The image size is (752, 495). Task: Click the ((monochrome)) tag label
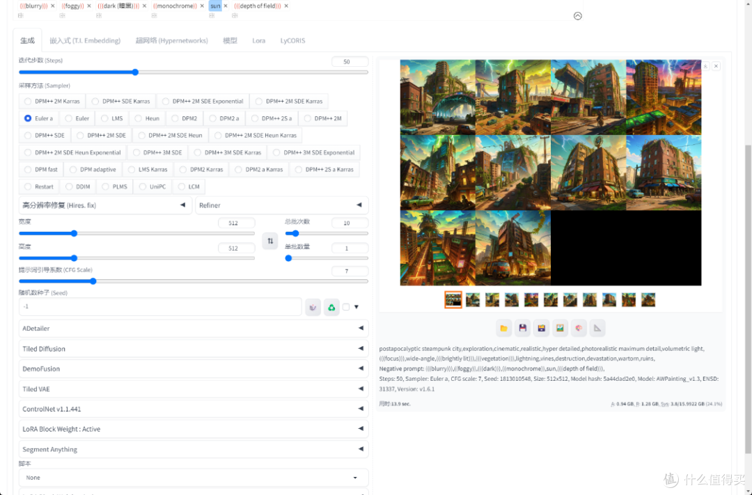coord(175,6)
